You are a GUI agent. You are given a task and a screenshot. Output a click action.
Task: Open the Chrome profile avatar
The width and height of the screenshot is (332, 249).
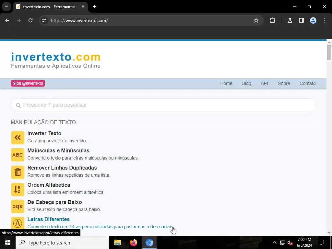[x=313, y=20]
